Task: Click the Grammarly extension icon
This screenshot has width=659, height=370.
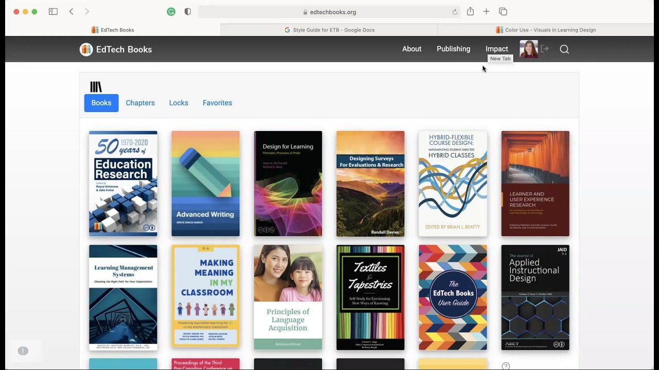Action: [x=171, y=12]
